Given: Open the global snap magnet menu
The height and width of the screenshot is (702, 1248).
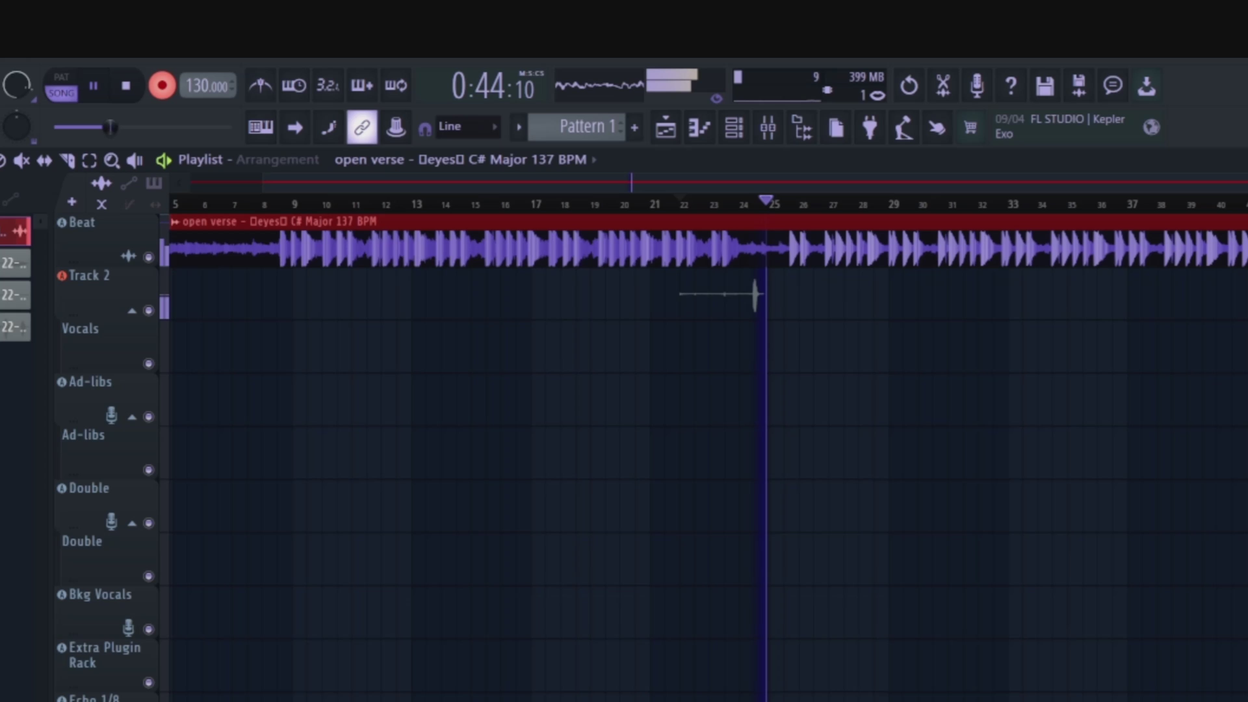Looking at the screenshot, I should [x=424, y=129].
